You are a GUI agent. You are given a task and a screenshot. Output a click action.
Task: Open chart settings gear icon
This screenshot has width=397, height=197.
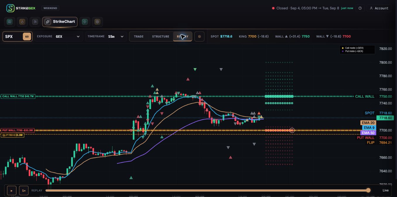point(199,37)
